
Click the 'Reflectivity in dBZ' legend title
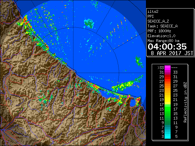[185, 102]
